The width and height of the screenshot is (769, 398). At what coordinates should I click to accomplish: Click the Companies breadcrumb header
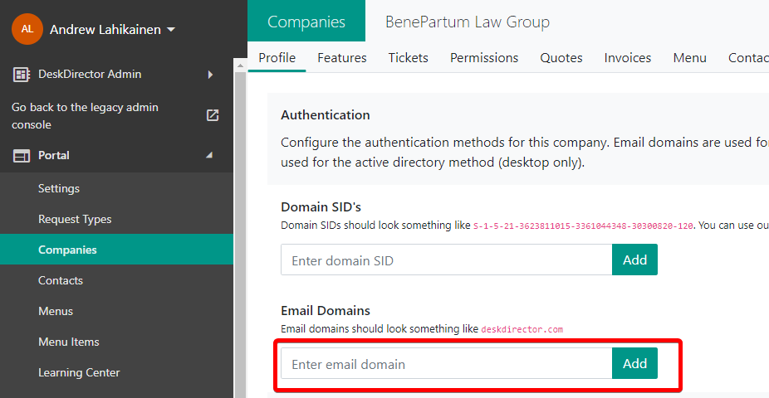pos(306,21)
